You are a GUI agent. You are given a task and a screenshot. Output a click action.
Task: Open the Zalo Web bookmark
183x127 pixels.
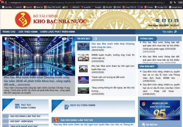point(7,7)
